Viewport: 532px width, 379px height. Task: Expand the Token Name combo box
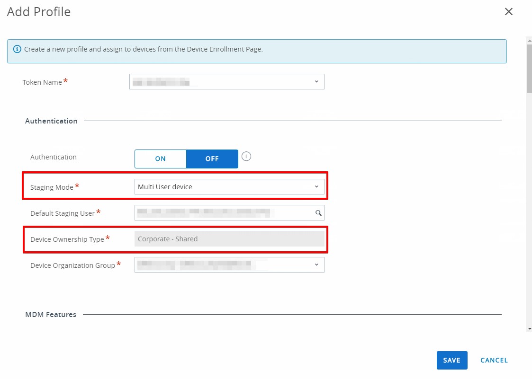[x=226, y=82]
